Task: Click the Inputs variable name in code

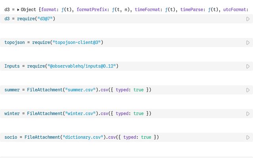Action: pos(12,66)
